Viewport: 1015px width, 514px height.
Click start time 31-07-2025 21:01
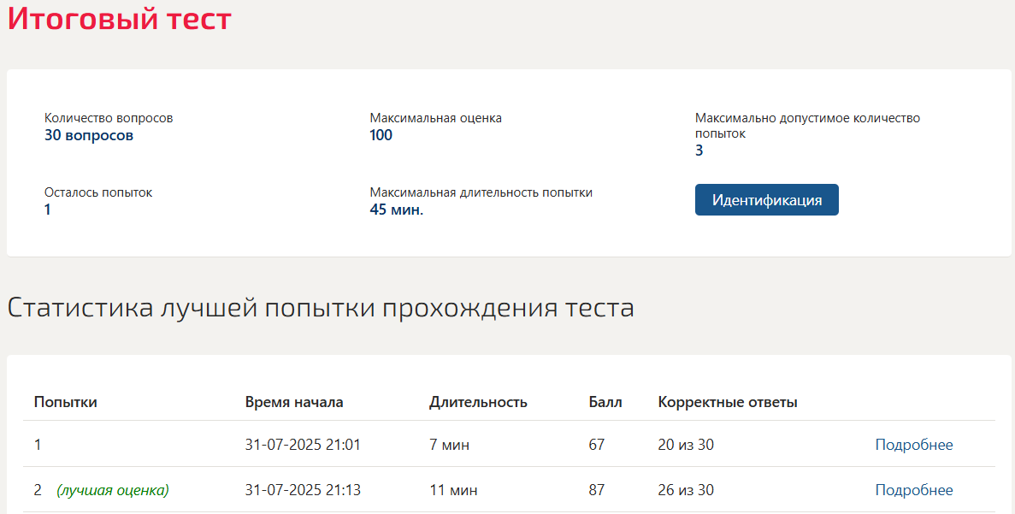pos(303,445)
